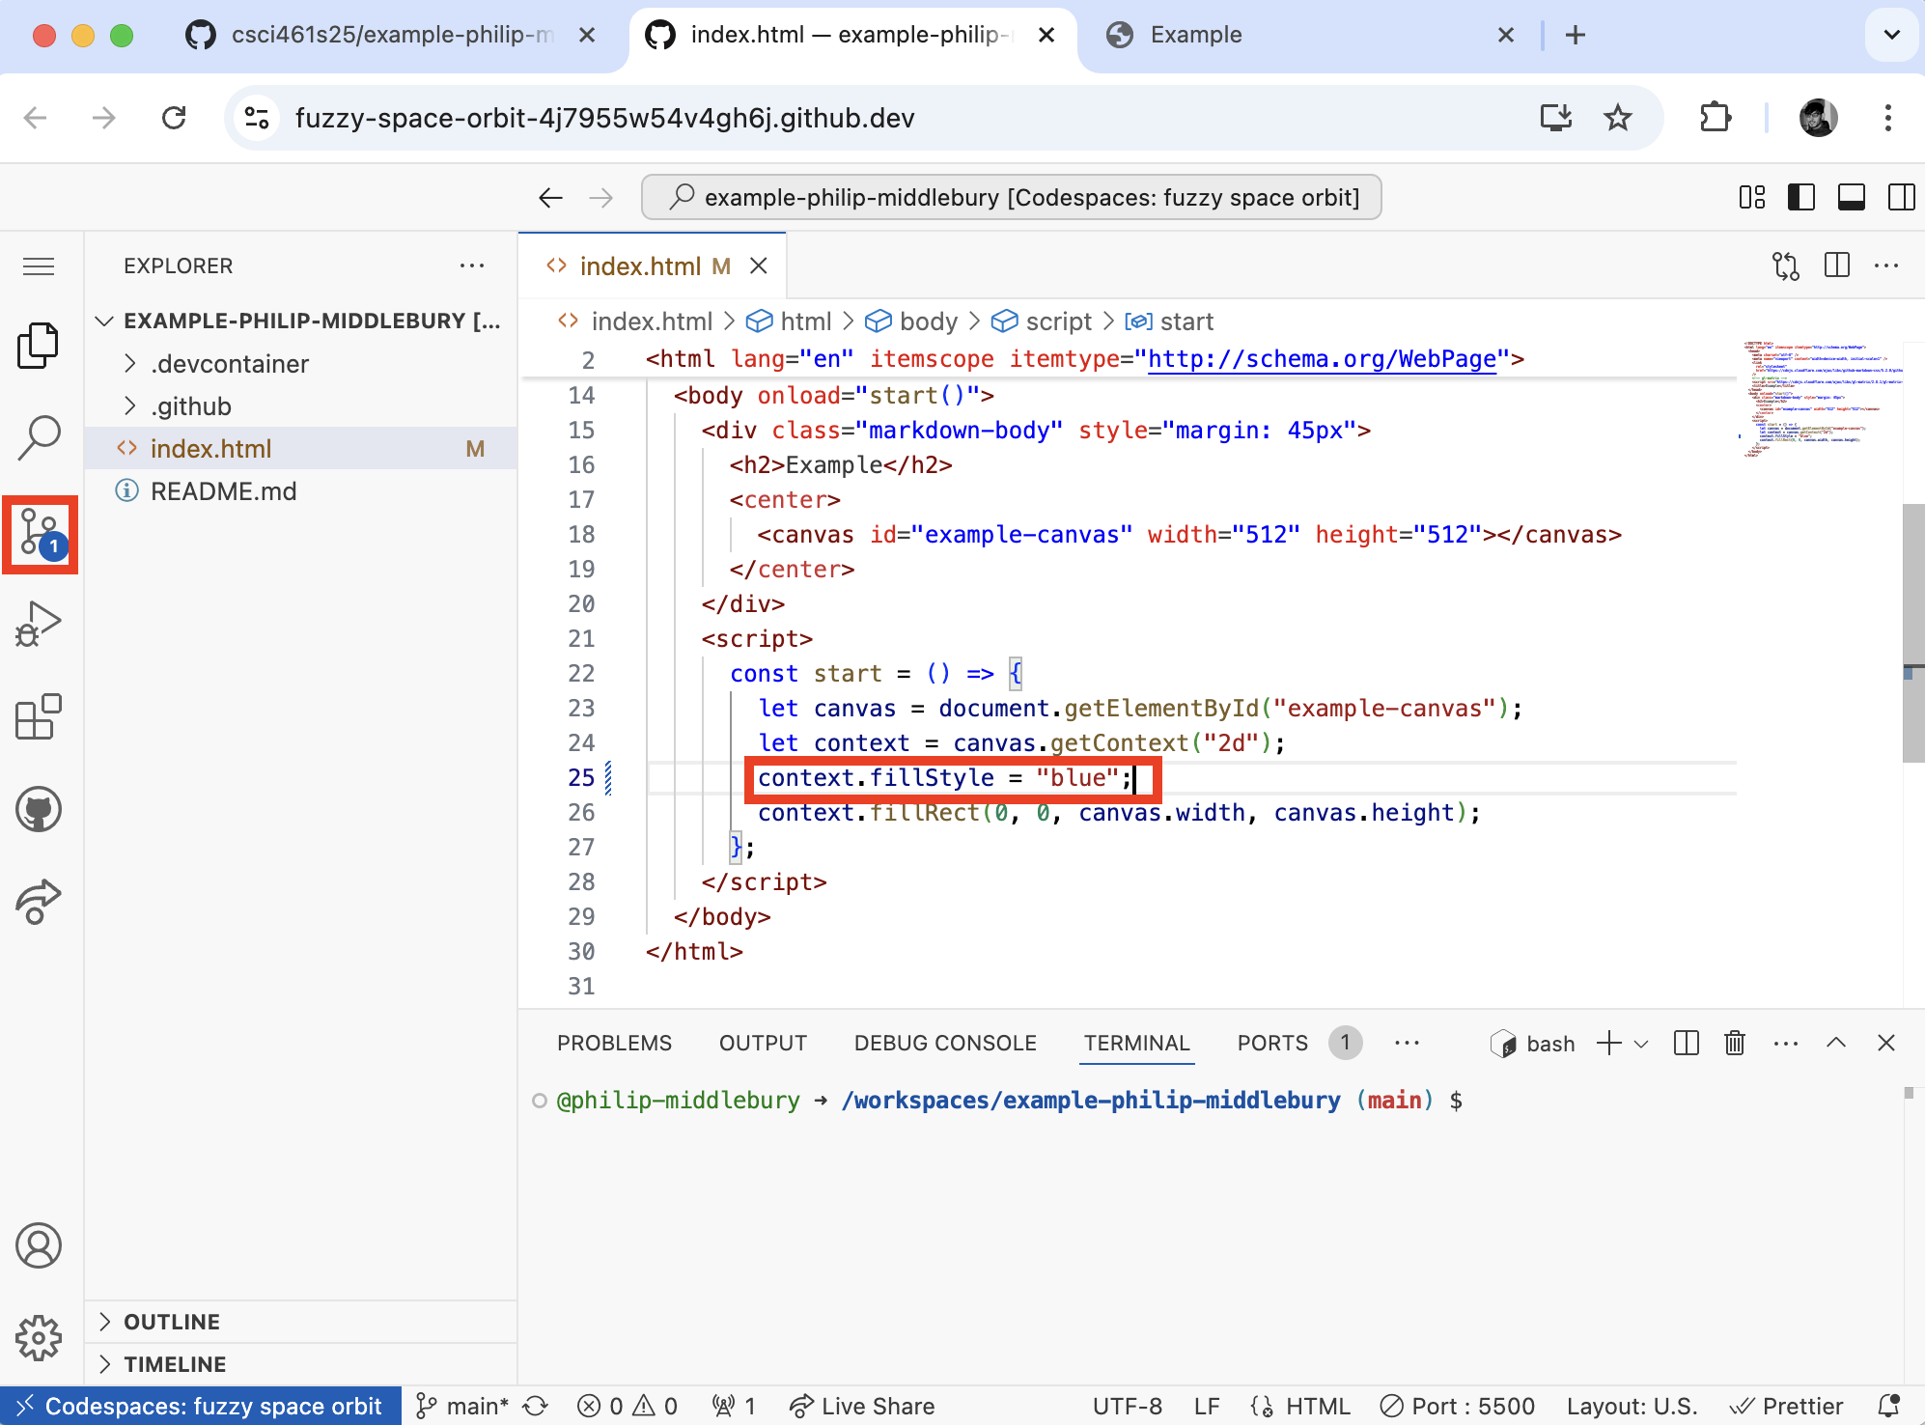Open the Extensions view
1925x1425 pixels.
39,717
